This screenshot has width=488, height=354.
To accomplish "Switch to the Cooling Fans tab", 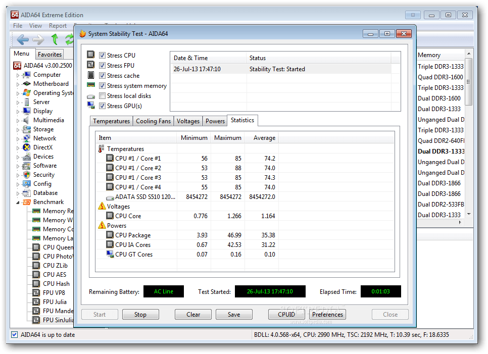I will point(153,121).
